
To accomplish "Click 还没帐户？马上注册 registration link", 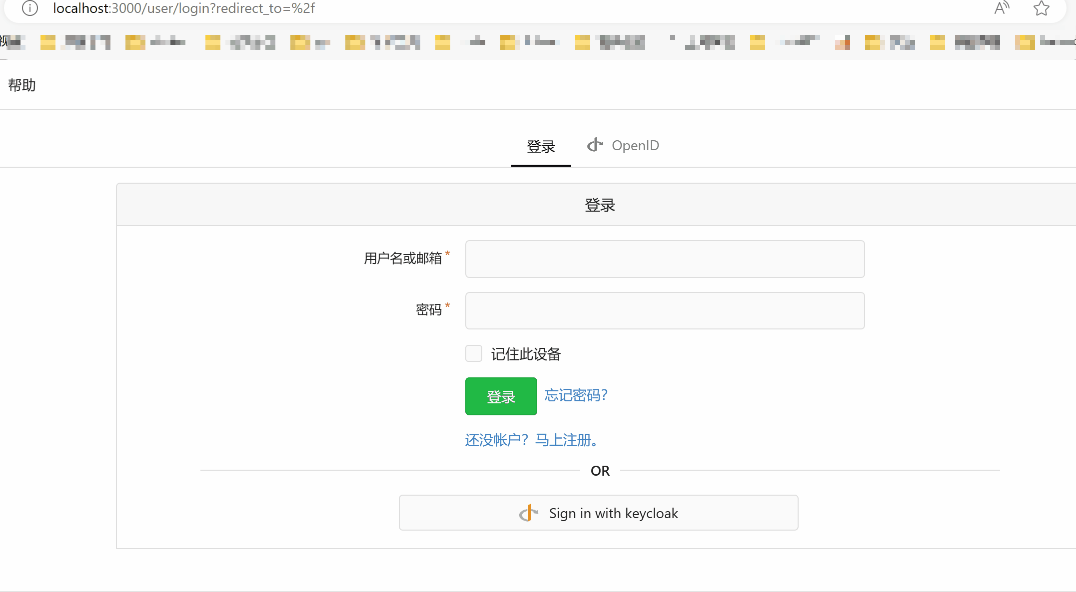I will click(532, 440).
